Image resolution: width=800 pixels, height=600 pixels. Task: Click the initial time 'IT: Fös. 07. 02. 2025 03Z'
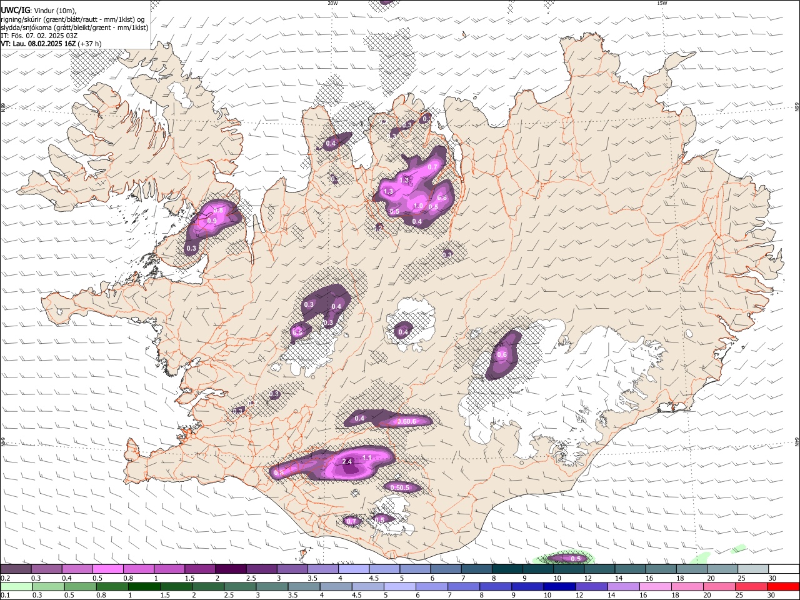(39, 36)
